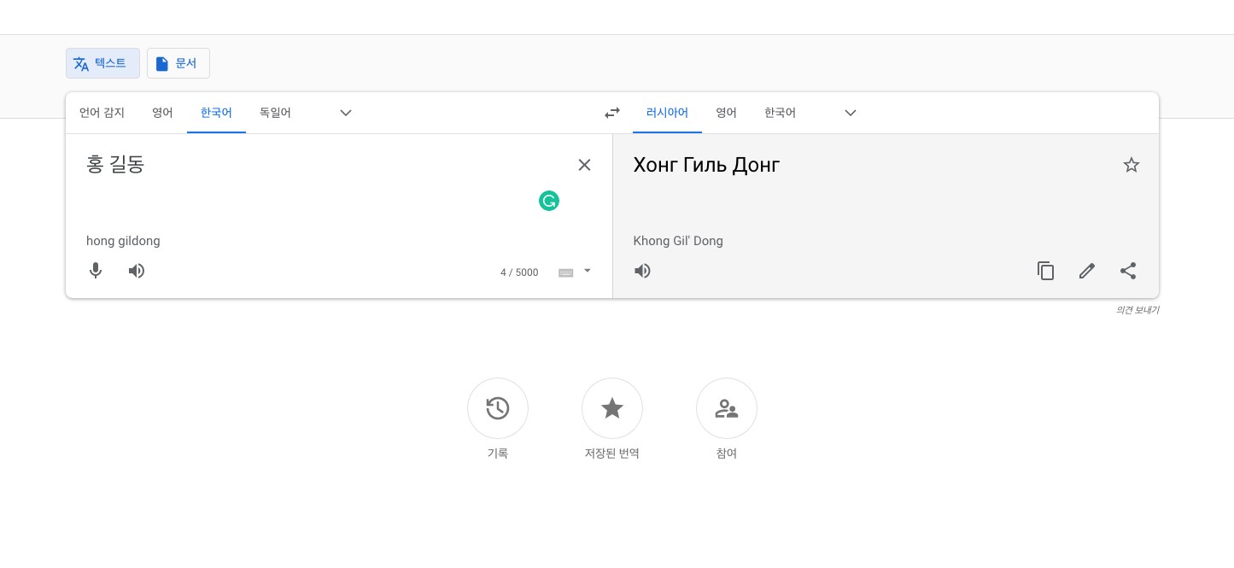1234x568 pixels.
Task: Switch to 문서 document translation
Action: coord(178,63)
